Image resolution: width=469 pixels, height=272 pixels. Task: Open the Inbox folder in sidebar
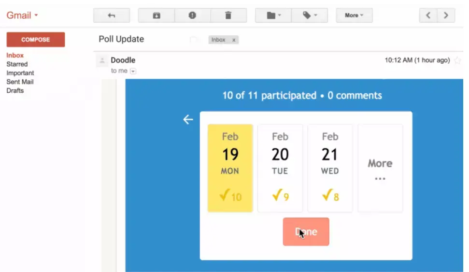(x=15, y=56)
